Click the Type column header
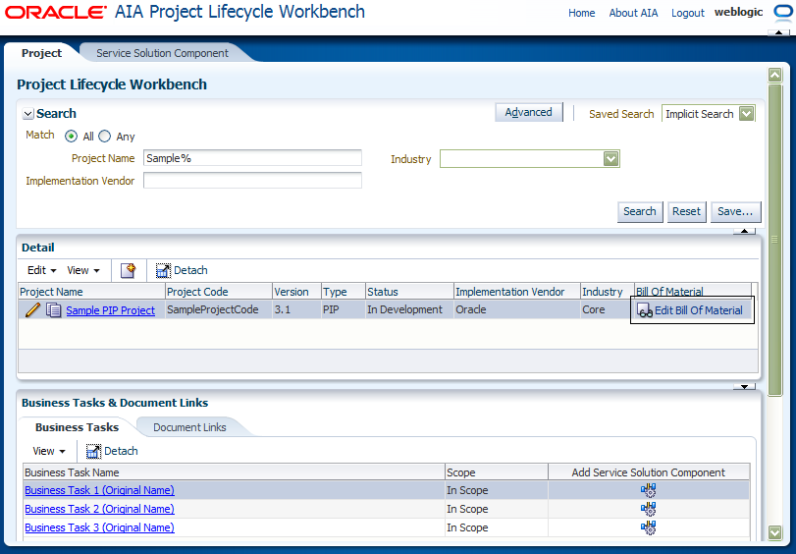Screen dimensions: 796x554 click(x=344, y=292)
